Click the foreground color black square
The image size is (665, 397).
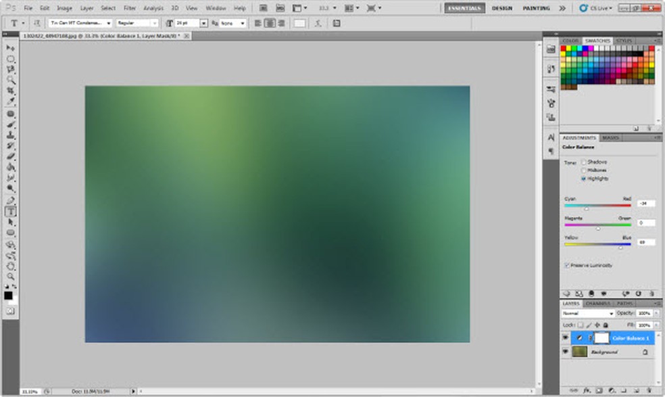pyautogui.click(x=9, y=296)
